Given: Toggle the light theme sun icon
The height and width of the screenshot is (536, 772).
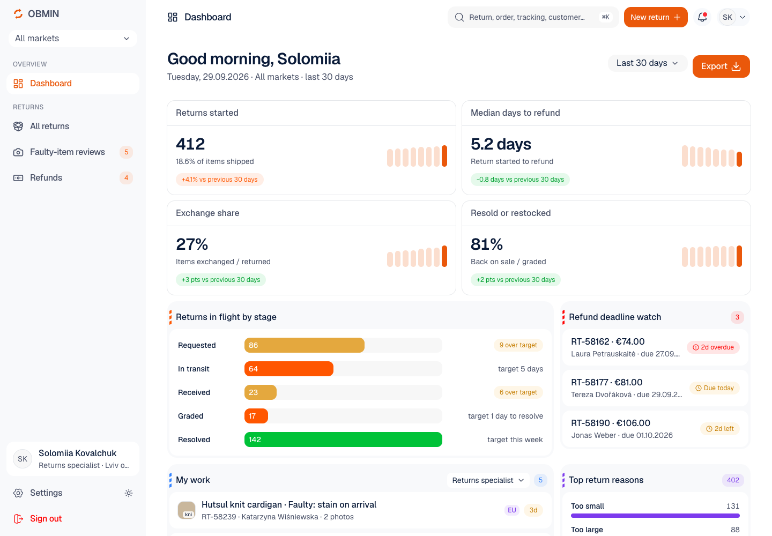Looking at the screenshot, I should pos(129,493).
